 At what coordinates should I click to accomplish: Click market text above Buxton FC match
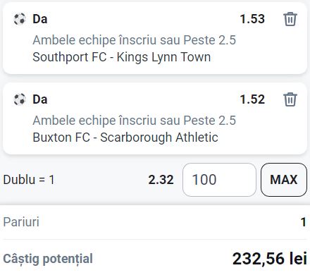[134, 121]
